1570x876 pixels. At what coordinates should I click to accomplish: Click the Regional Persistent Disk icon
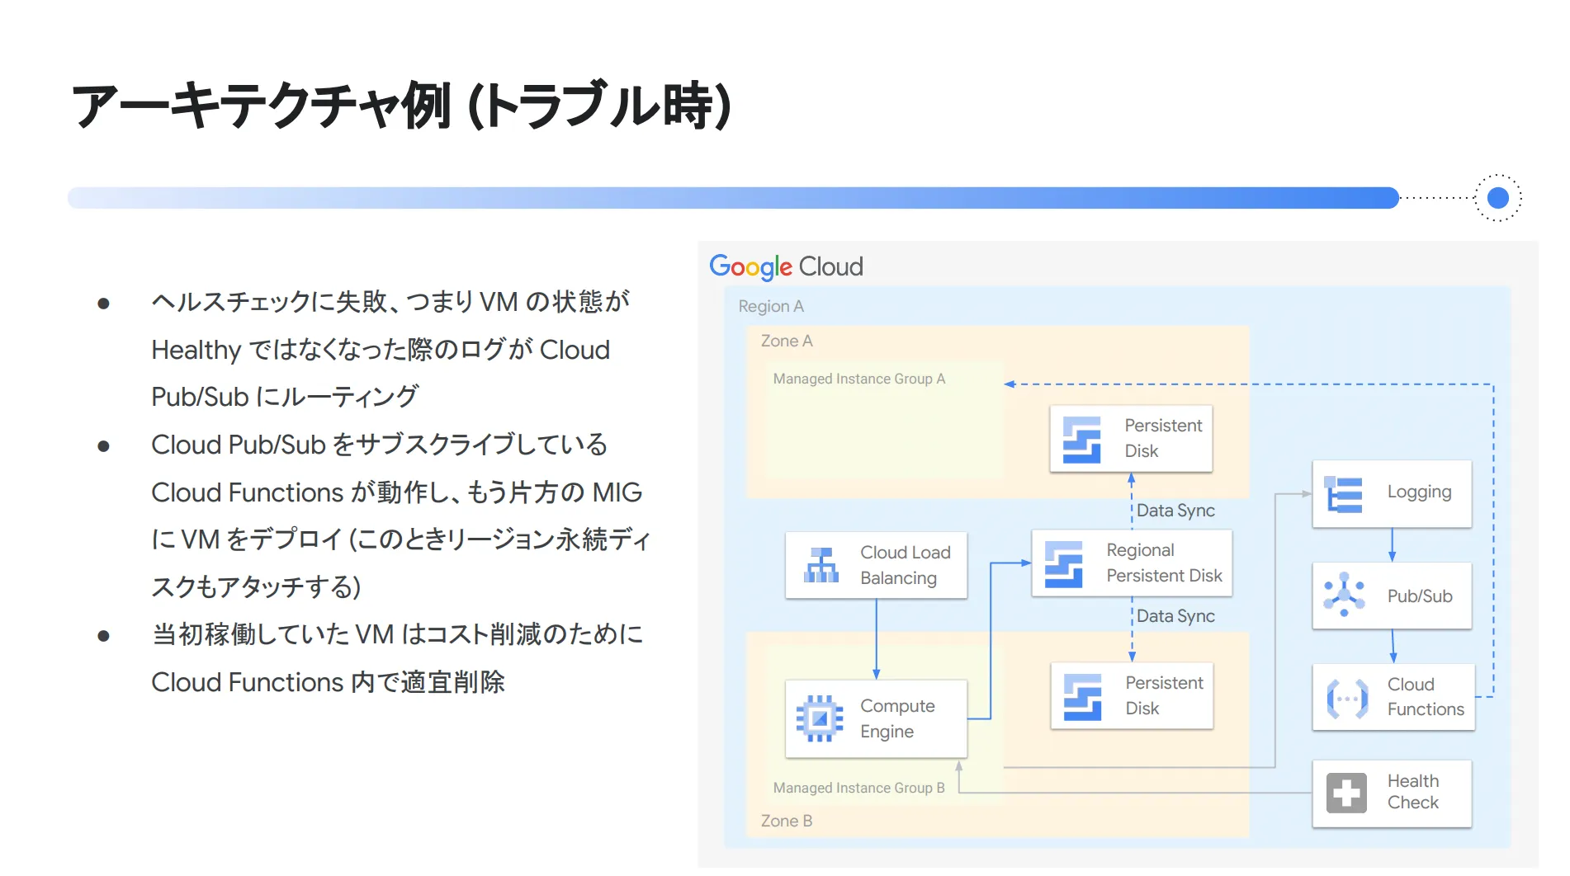tap(1063, 564)
